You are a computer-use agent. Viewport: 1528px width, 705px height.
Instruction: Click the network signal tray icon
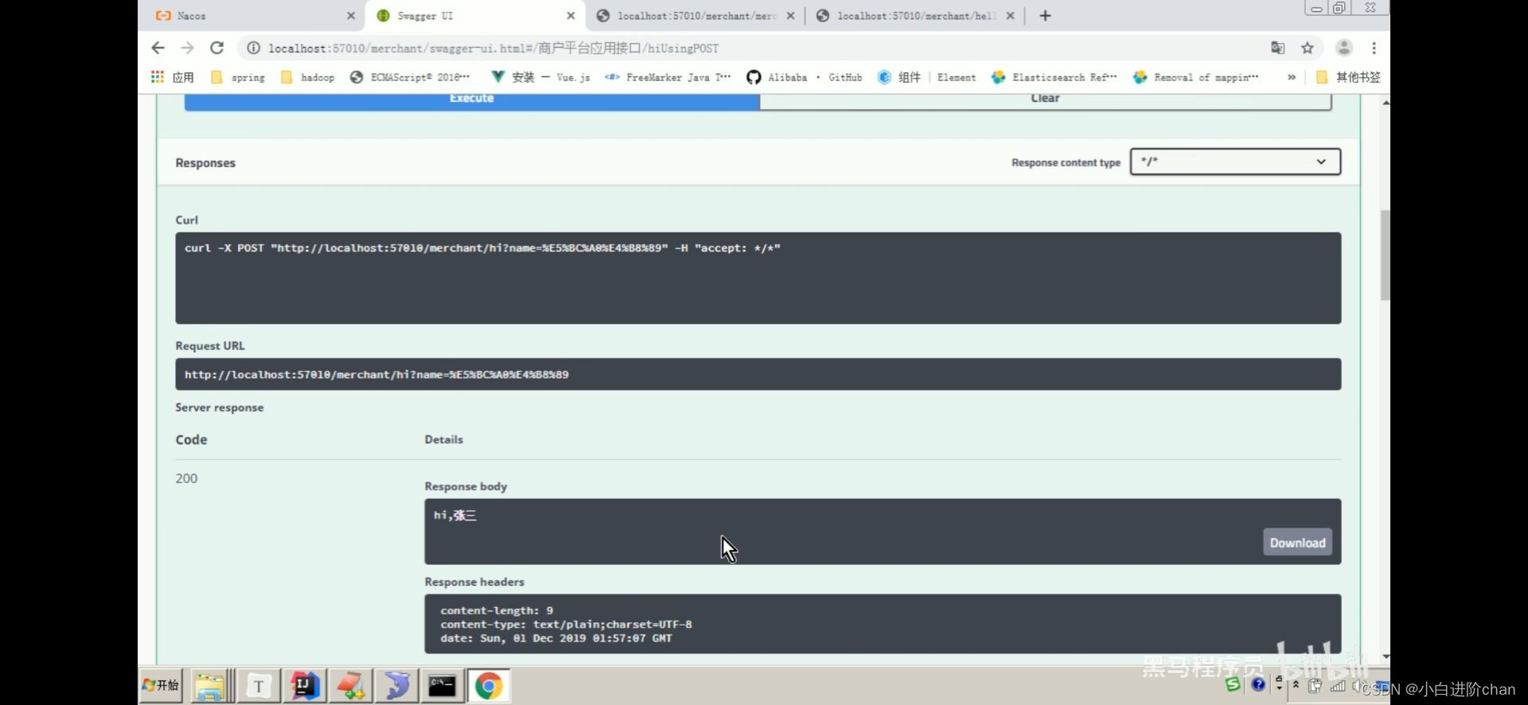coord(1338,685)
